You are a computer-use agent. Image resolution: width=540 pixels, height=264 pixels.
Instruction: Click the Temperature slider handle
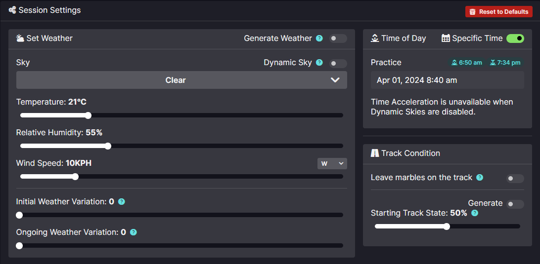88,115
